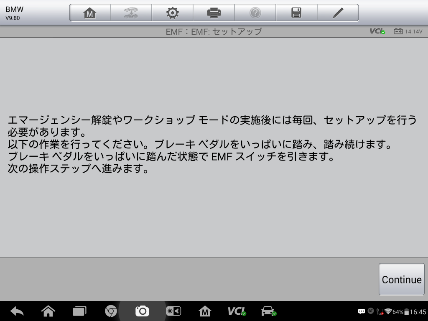Viewport: 428px width, 321px height.
Task: Open message notification bubble icon
Action: coord(362,311)
